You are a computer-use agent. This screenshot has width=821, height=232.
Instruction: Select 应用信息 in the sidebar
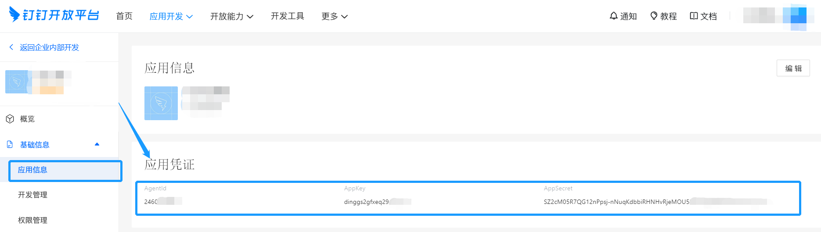65,171
